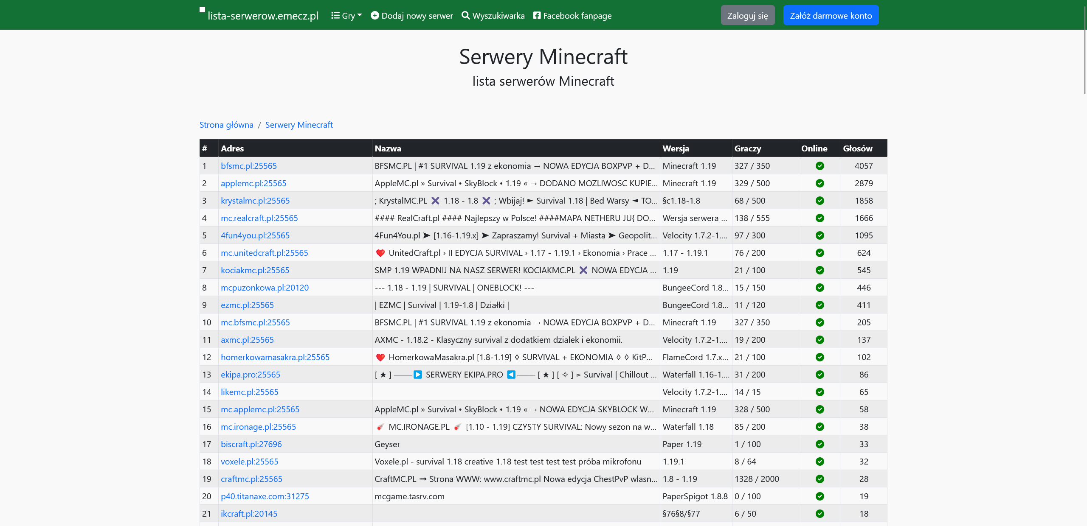
Task: Click the list icon beside Gry
Action: tap(335, 16)
